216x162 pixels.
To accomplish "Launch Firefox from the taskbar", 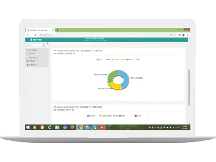I will [x=72, y=127].
